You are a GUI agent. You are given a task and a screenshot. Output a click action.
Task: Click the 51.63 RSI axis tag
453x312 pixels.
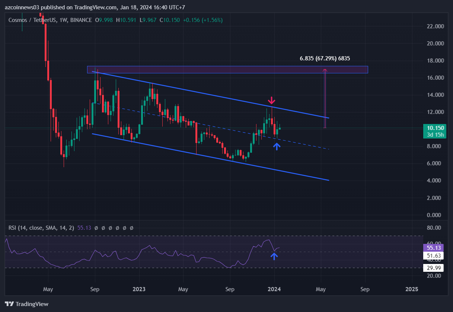click(x=433, y=255)
